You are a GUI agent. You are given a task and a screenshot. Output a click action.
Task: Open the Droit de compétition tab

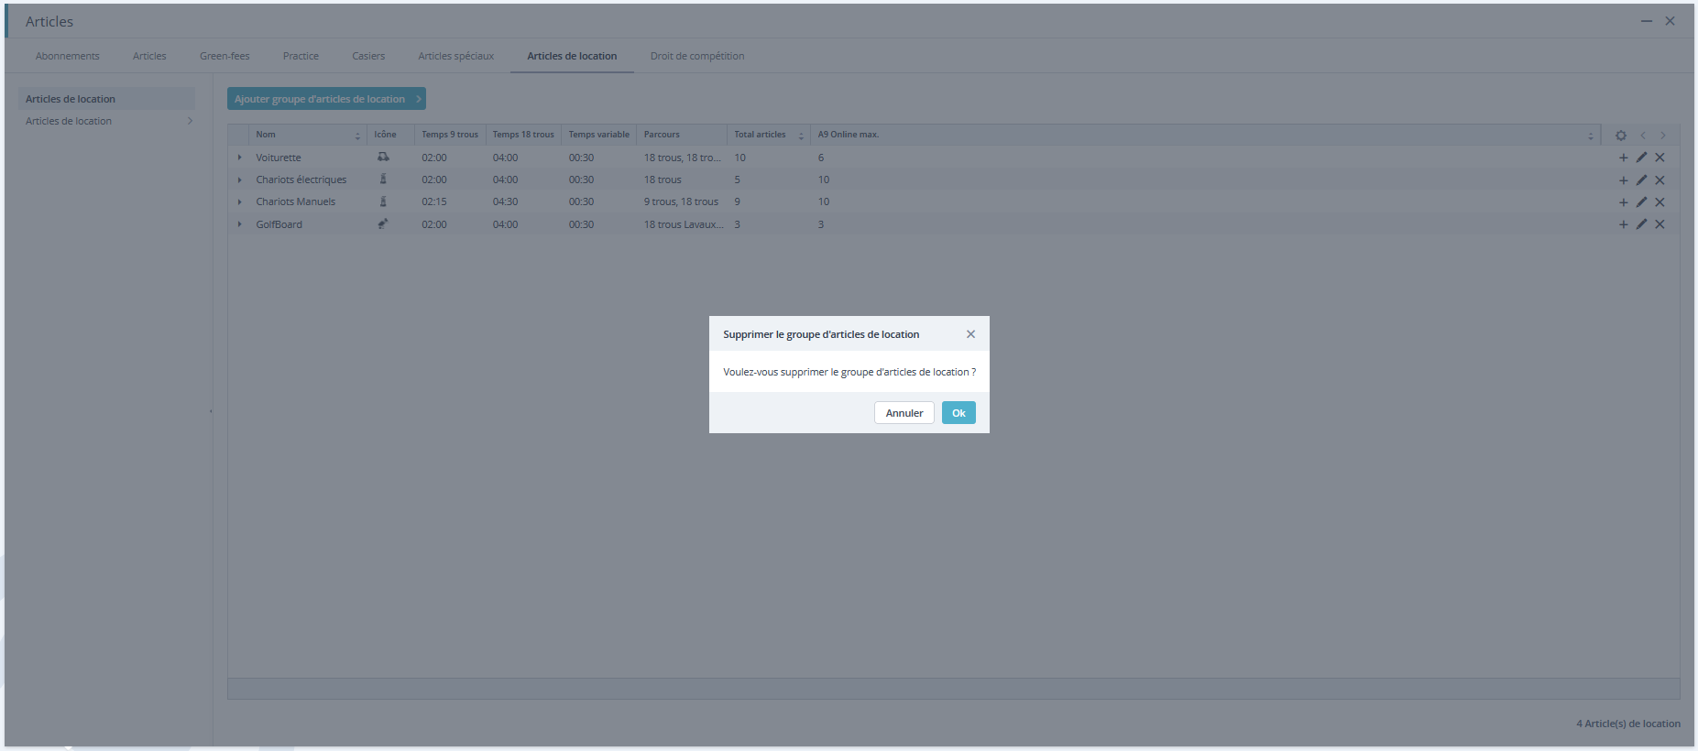pos(697,56)
